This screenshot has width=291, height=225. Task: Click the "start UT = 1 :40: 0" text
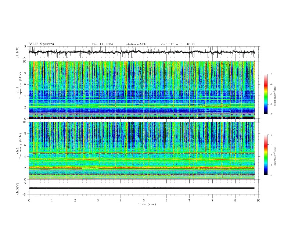point(177,44)
